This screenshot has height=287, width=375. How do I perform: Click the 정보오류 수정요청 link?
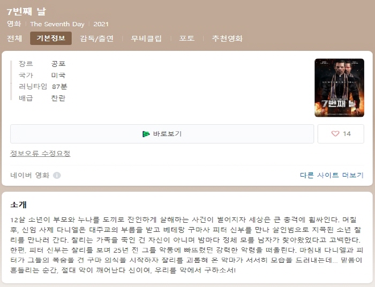[x=40, y=153]
